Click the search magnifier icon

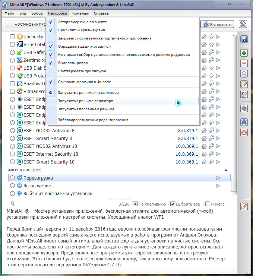click(x=13, y=204)
